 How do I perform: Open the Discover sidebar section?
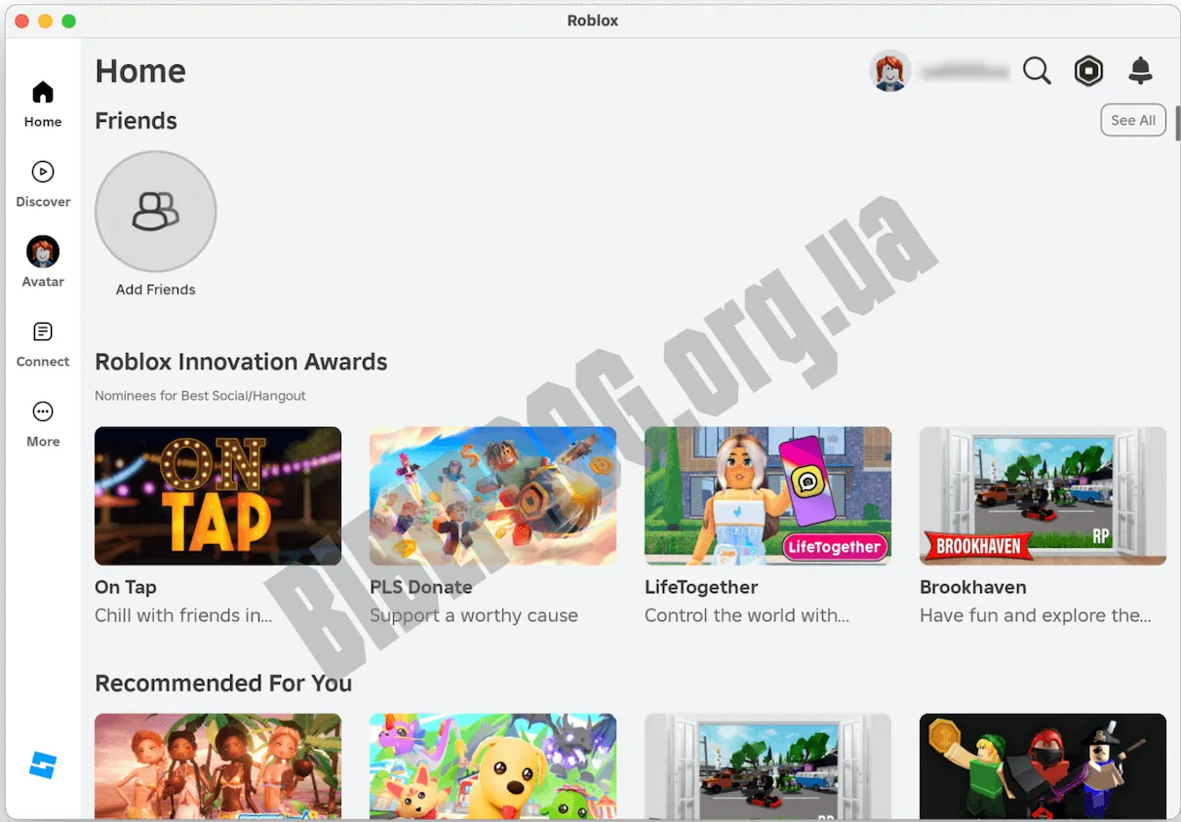(43, 185)
